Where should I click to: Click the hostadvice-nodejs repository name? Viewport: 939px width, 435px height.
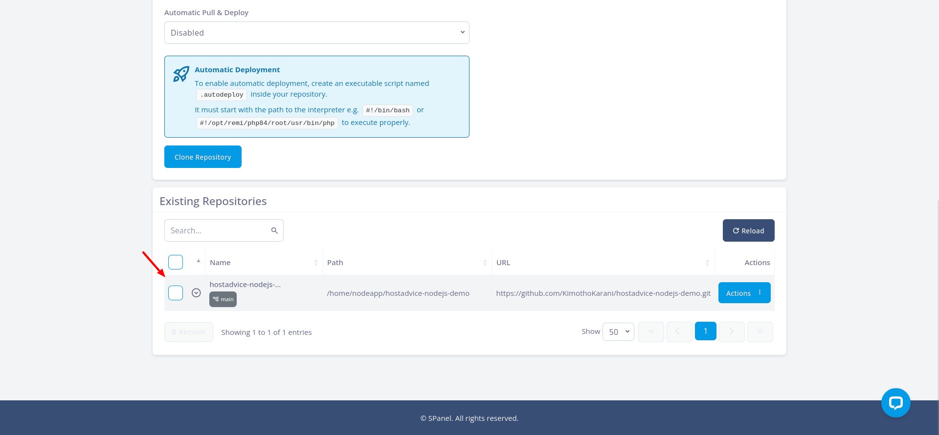pyautogui.click(x=245, y=285)
